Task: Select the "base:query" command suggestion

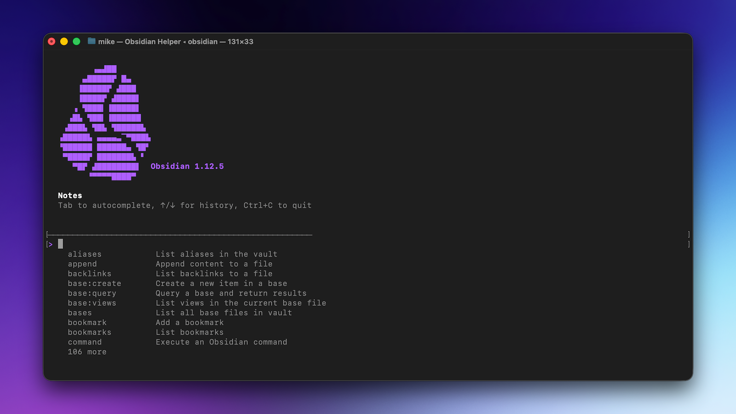Action: [92, 293]
